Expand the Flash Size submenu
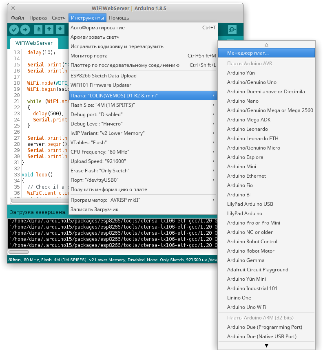Viewport: 323px width, 350px height. (x=143, y=105)
